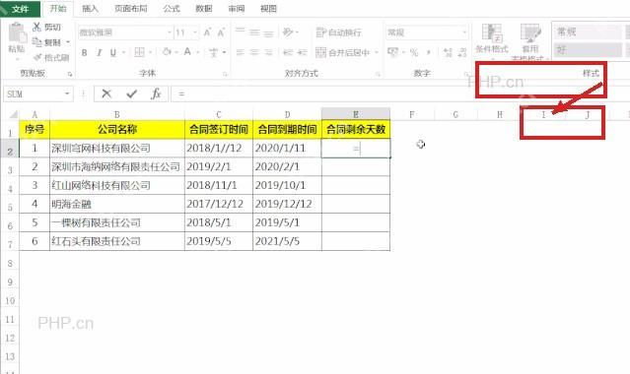The width and height of the screenshot is (630, 374).
Task: Switch to the Insert tab
Action: click(90, 9)
